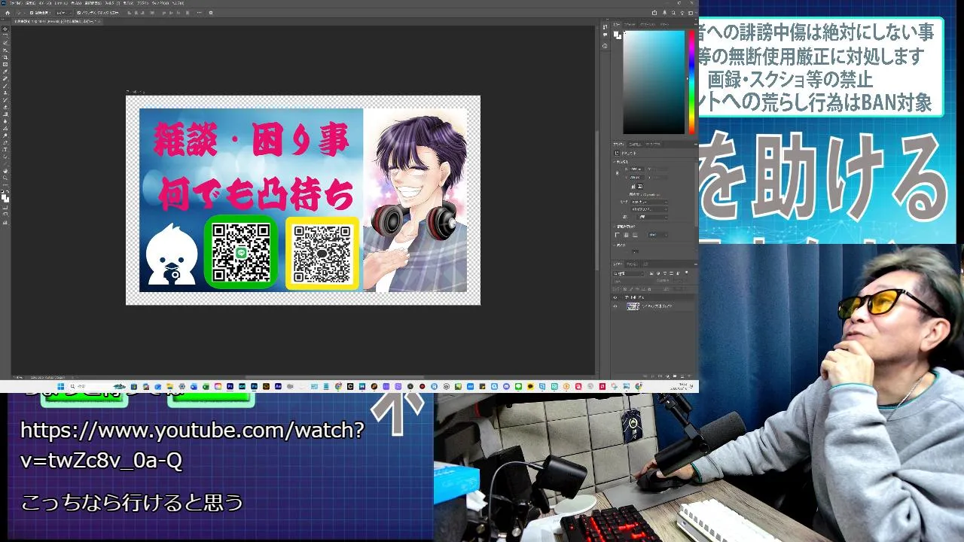Click the canvas width input field
Image resolution: width=964 pixels, height=542 pixels.
(x=638, y=169)
